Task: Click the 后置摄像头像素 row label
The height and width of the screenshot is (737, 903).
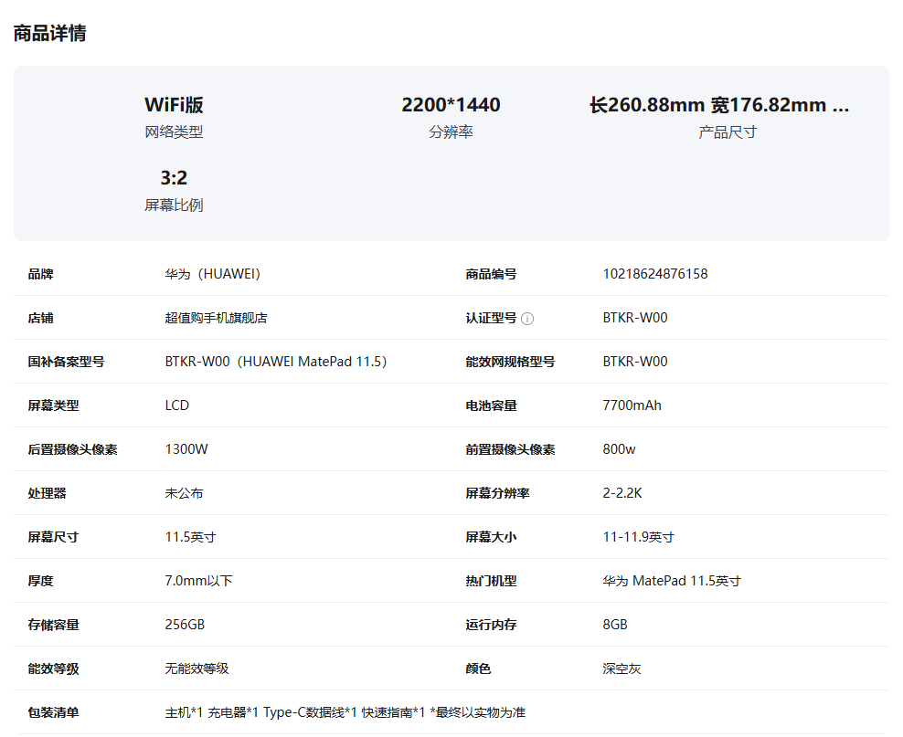Action: tap(72, 449)
